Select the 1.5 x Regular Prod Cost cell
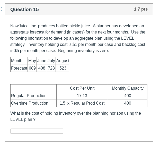The image size is (160, 144). [82, 103]
